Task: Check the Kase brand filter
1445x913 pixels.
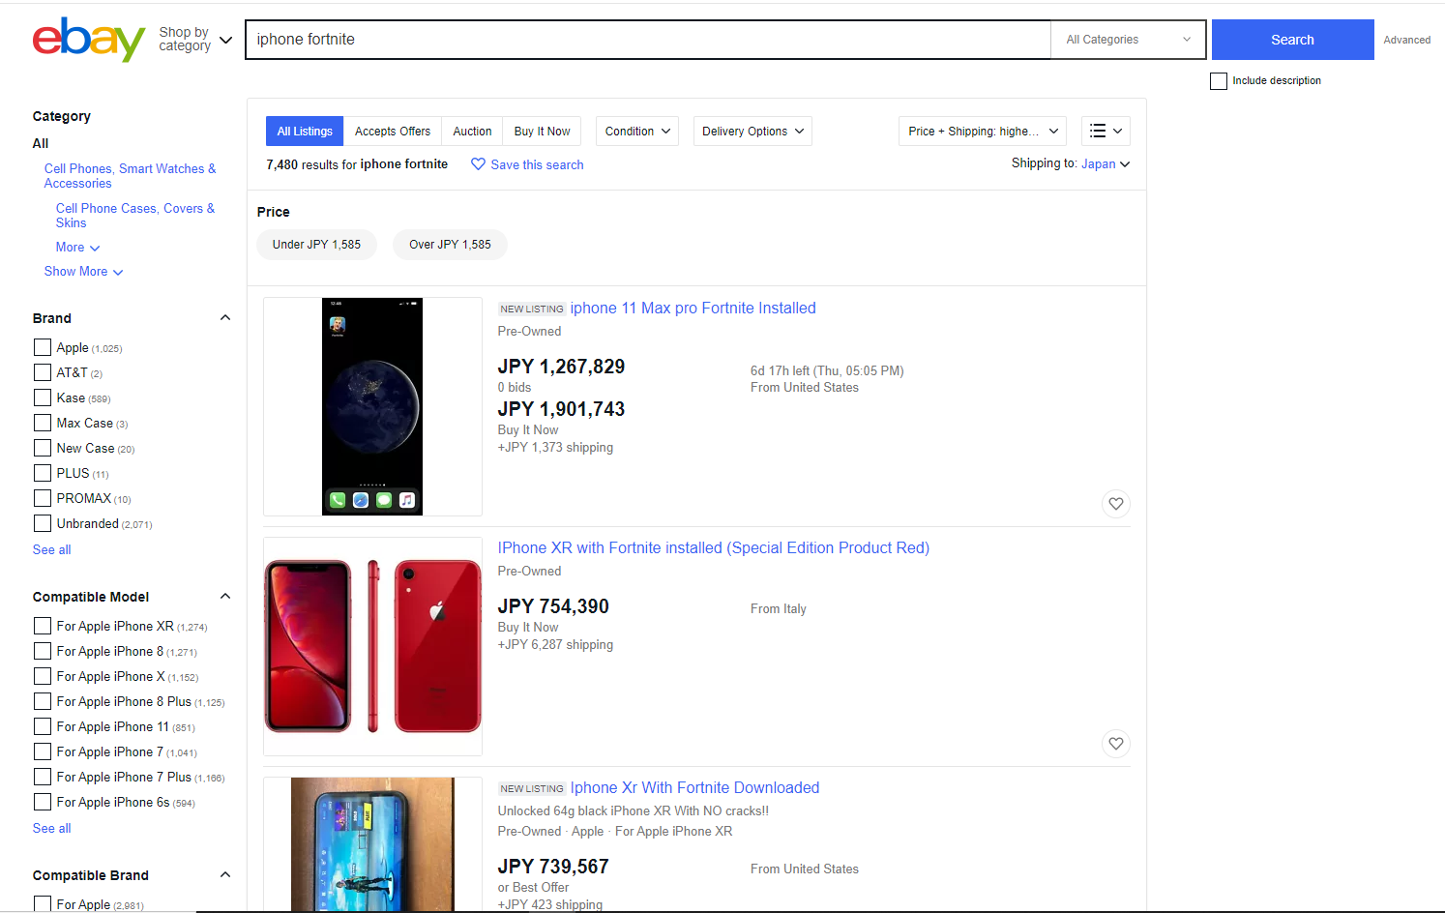Action: tap(43, 398)
